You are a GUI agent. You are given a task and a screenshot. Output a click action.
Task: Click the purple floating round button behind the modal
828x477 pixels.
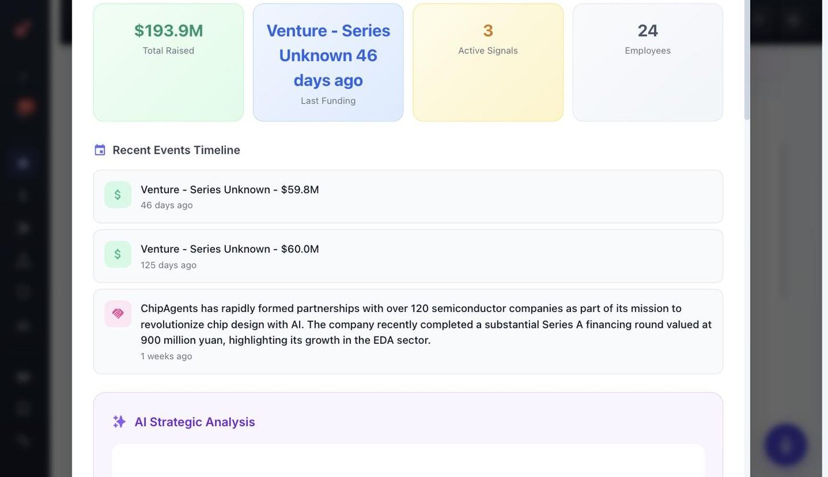coord(786,445)
